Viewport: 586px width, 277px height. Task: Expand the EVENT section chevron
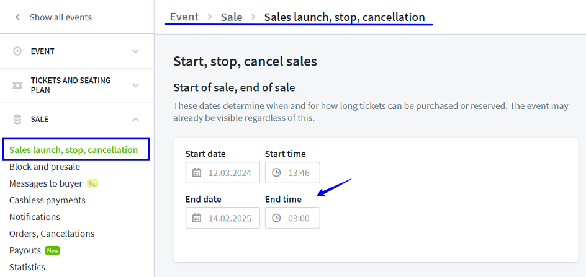pyautogui.click(x=135, y=51)
